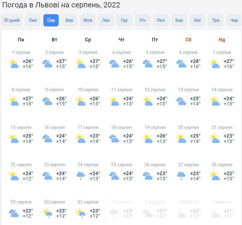Viewport: 242px width, 225px height.
Task: Click the sunny icon for 14 серпня
Action: [215, 101]
